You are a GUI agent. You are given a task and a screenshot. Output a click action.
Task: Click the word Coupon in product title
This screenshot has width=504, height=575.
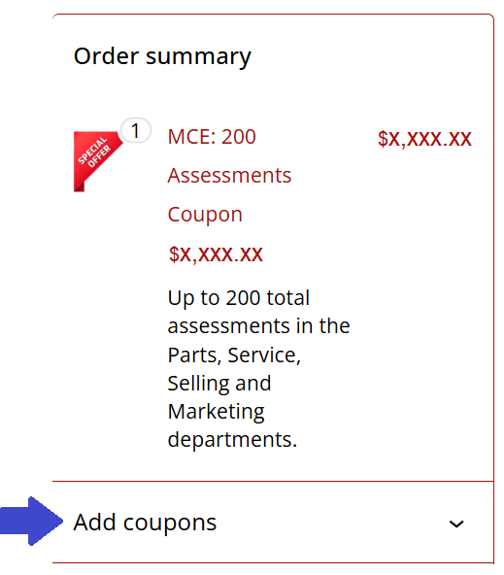(205, 215)
